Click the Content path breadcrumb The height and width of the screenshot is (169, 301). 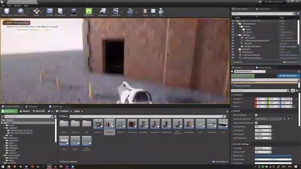click(64, 111)
